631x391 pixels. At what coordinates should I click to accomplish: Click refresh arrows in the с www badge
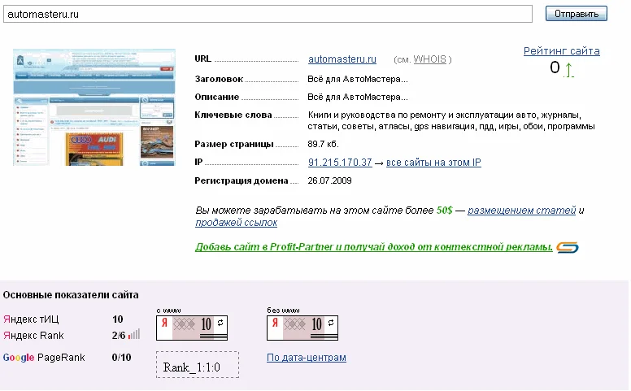[220, 323]
